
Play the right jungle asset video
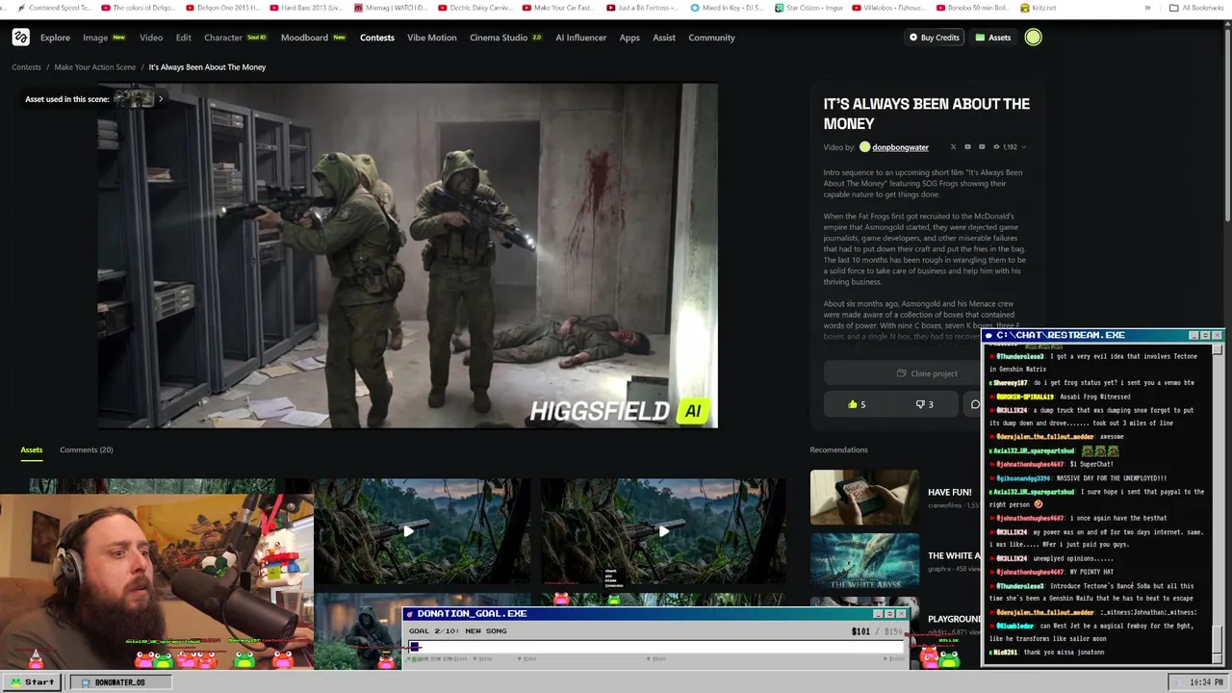[663, 531]
